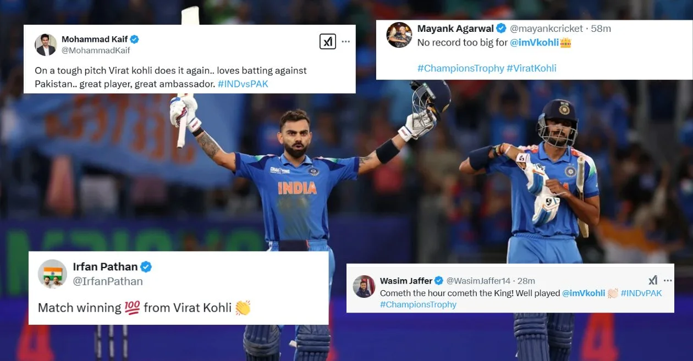The height and width of the screenshot is (361, 693).
Task: Click Wasim Jaffer's profile avatar
Action: pos(364,287)
